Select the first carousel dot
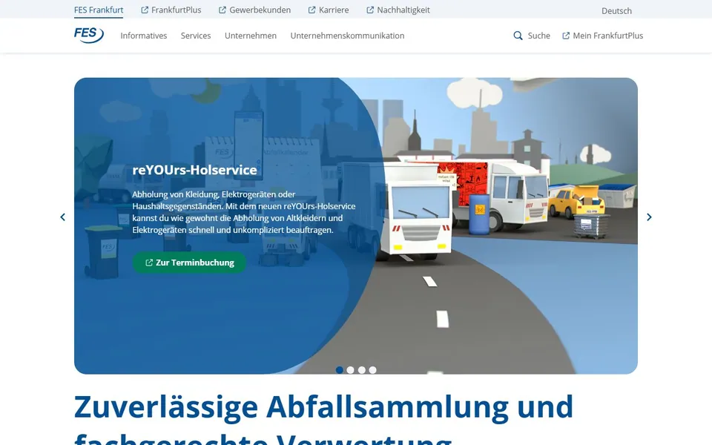This screenshot has width=712, height=445. click(339, 370)
